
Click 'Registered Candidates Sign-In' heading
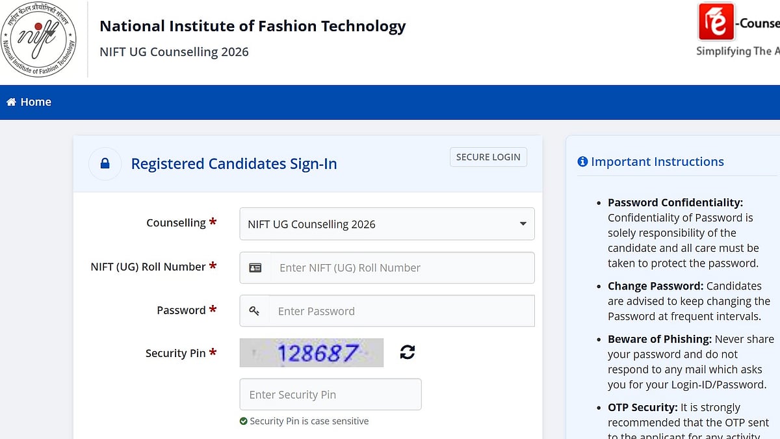pyautogui.click(x=234, y=164)
